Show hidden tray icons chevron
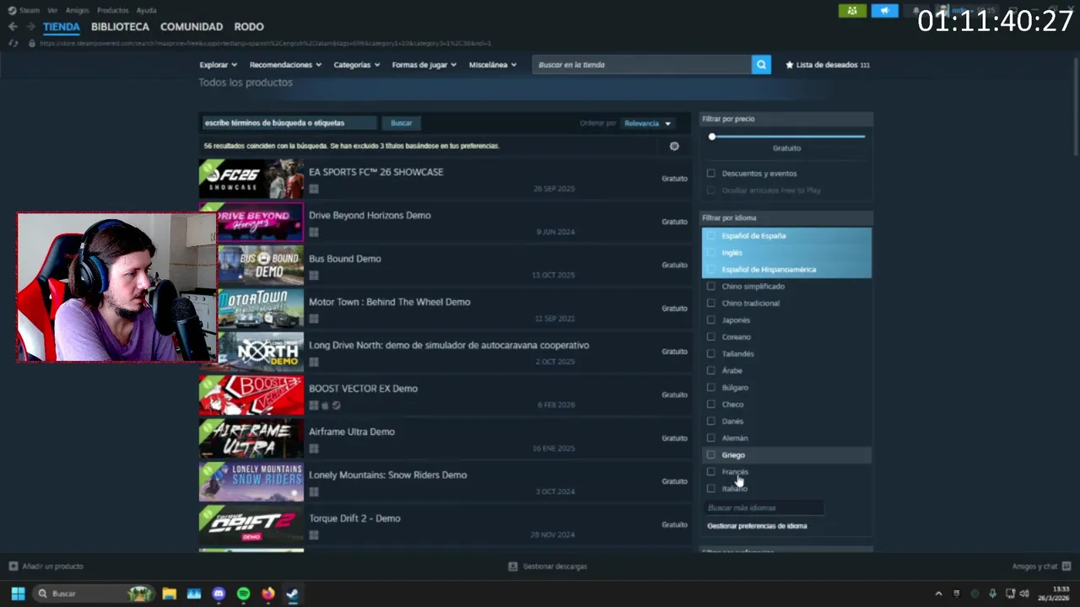The height and width of the screenshot is (607, 1080). coord(938,594)
